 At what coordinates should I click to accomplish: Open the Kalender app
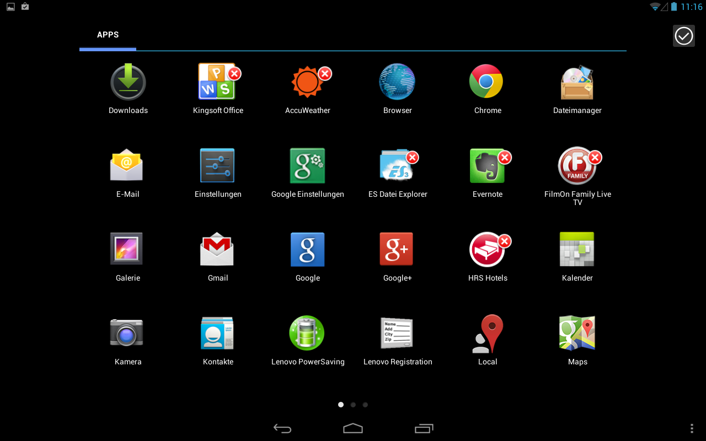tap(577, 249)
